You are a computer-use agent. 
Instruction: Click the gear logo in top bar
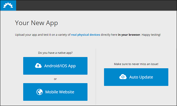8,5
